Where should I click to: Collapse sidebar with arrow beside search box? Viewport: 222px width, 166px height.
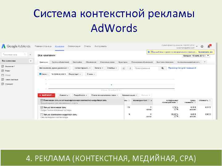coord(30,55)
